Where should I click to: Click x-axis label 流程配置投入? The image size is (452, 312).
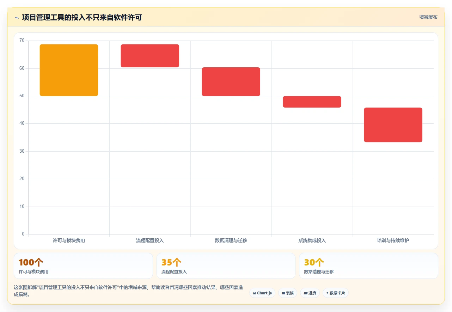[x=150, y=240]
